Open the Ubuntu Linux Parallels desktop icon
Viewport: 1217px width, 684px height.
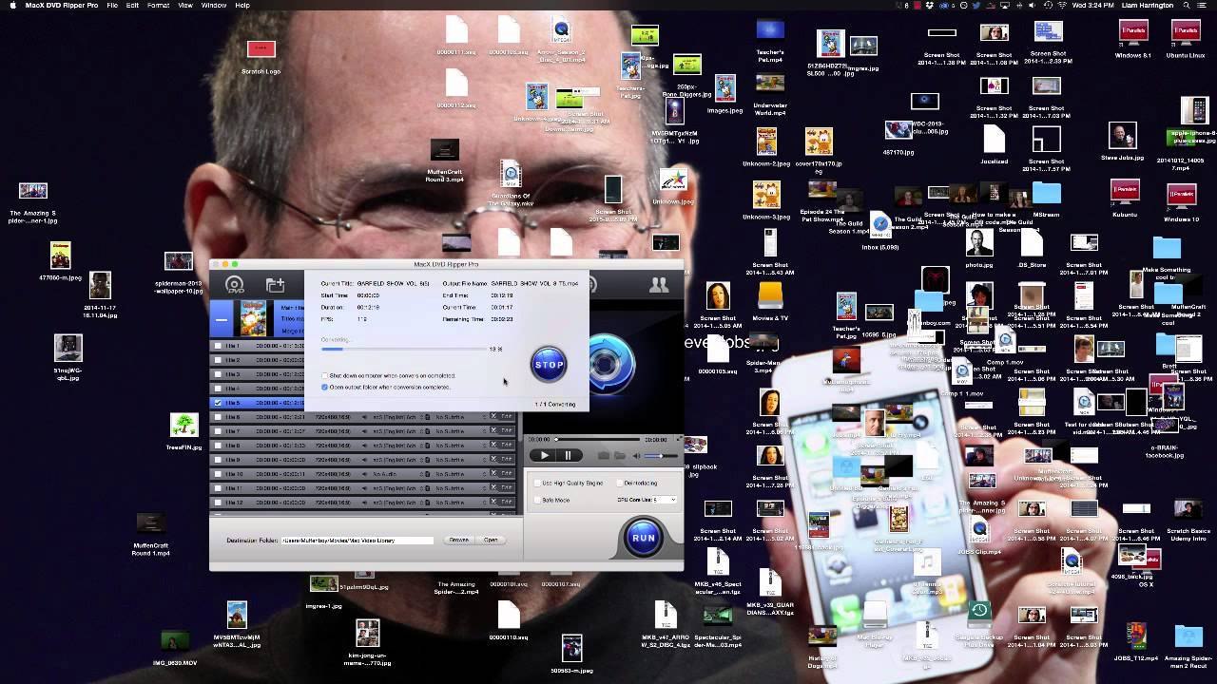point(1185,31)
